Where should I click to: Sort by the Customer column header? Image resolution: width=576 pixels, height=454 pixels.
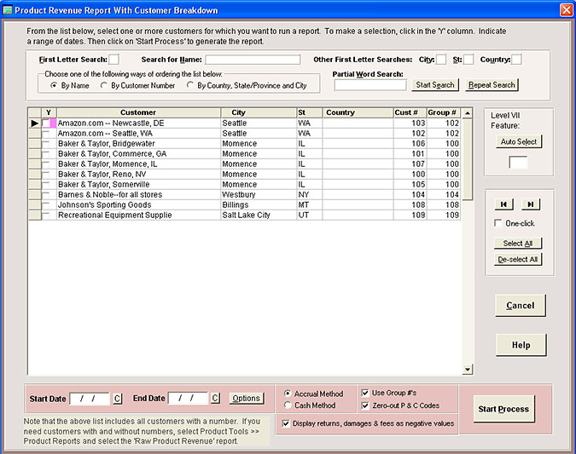click(138, 112)
